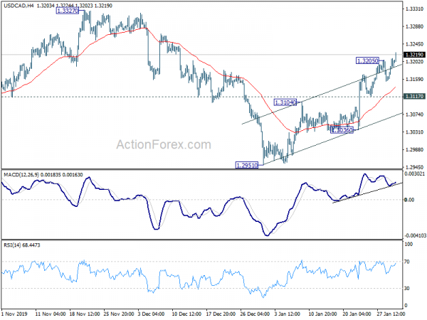The image size is (427, 320).
Task: Click the MACD -0.004103 scale value
Action: click(x=415, y=235)
